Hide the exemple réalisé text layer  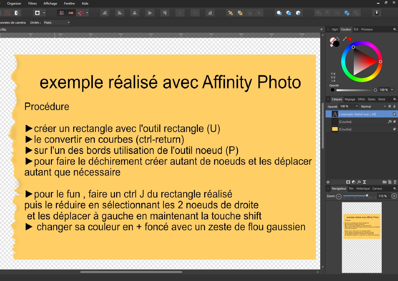click(395, 114)
